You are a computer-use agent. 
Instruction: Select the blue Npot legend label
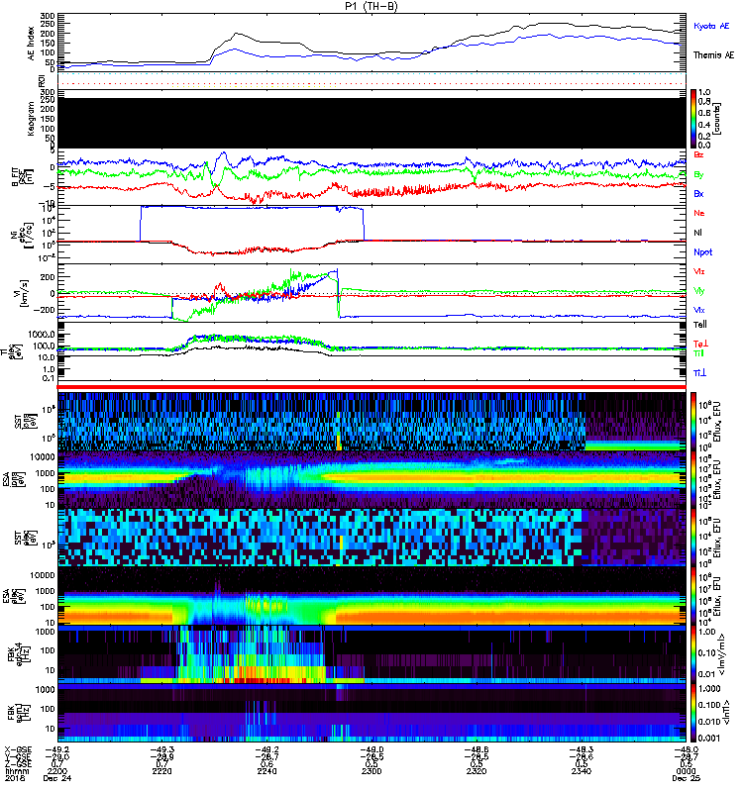point(702,252)
